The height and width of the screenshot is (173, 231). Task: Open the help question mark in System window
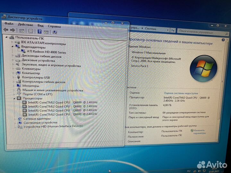[223, 40]
